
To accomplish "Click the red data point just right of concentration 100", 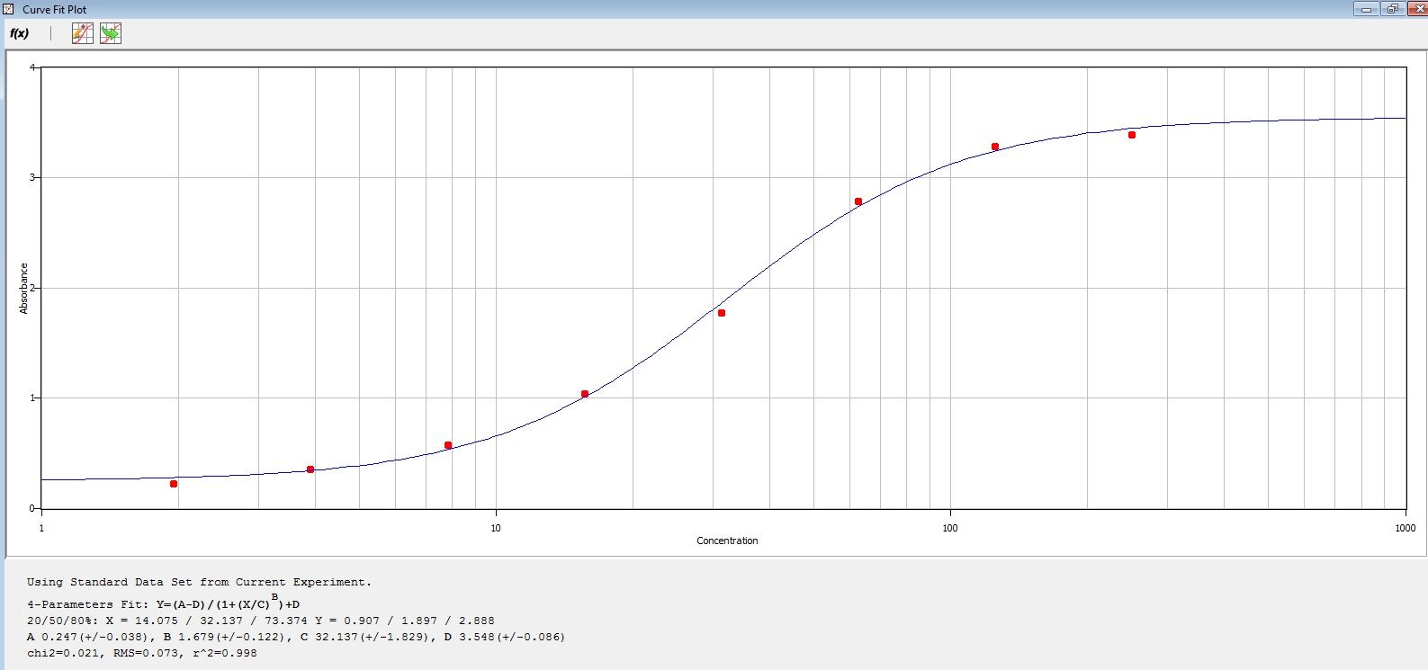I will pos(995,147).
